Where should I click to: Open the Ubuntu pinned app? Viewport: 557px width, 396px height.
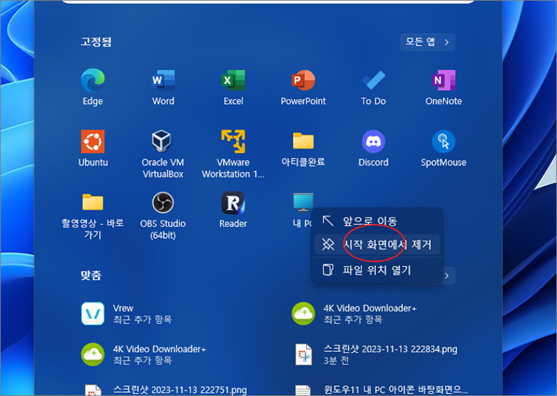click(x=93, y=142)
